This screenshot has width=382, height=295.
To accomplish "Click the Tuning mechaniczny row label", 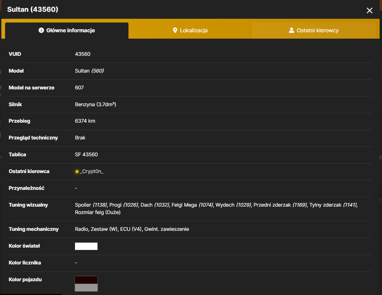I will pyautogui.click(x=34, y=229).
